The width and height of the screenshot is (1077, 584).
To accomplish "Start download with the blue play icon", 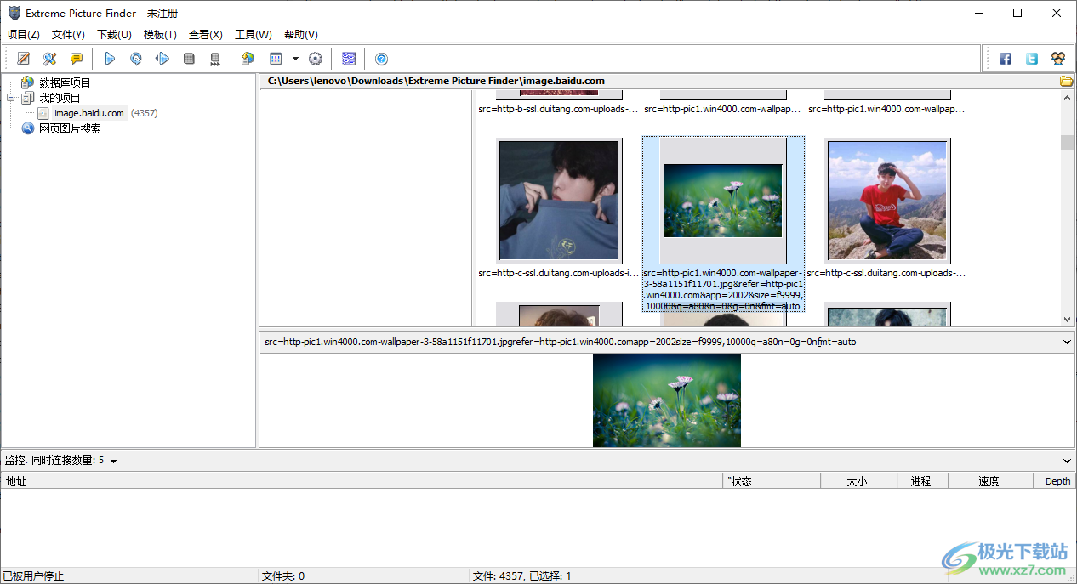I will 110,59.
